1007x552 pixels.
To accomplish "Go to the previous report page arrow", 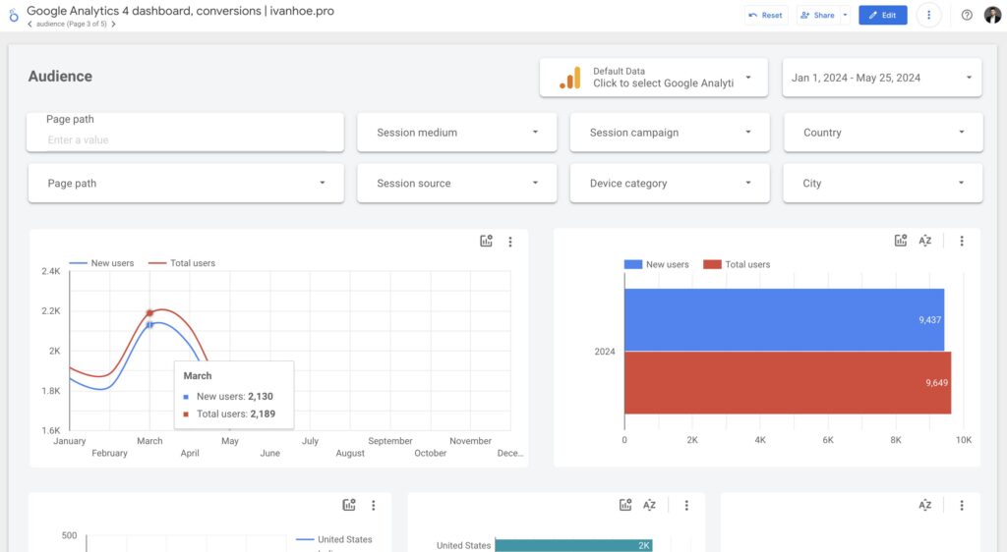I will [30, 25].
